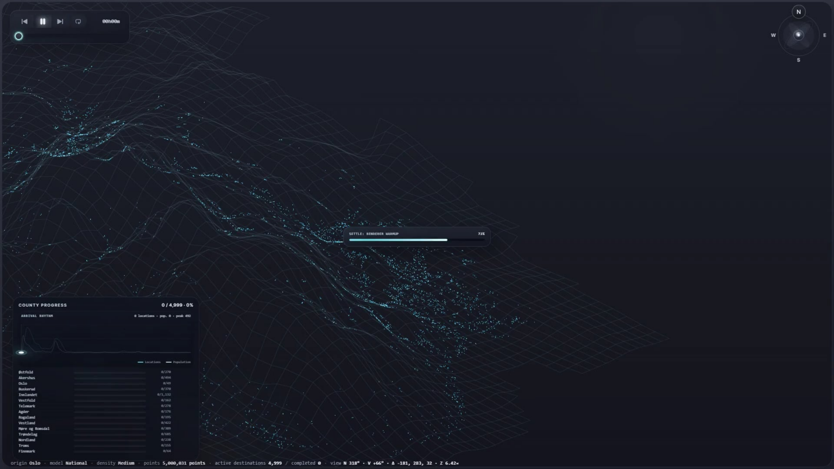This screenshot has width=834, height=469.
Task: Click the glowing marker on the arrival chart
Action: coord(21,352)
